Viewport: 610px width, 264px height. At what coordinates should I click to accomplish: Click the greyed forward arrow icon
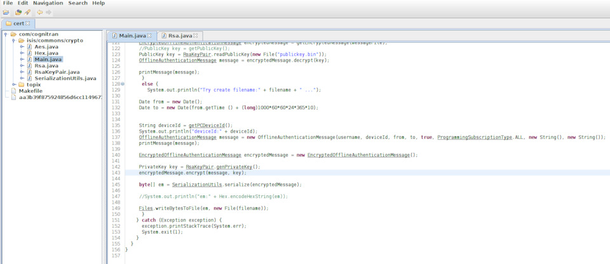[49, 12]
